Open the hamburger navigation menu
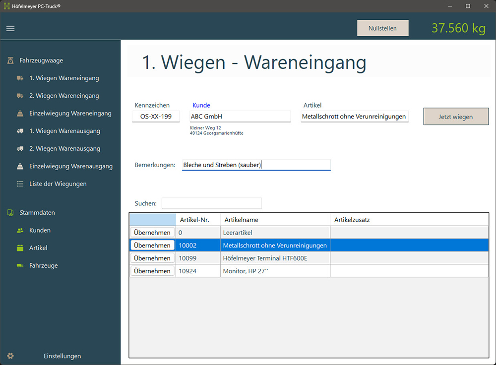496x365 pixels. tap(10, 28)
